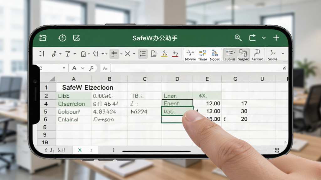Image resolution: width=321 pixels, height=180 pixels.
Task: Open dropdown arrow beside curved icon
Action: click(103, 54)
